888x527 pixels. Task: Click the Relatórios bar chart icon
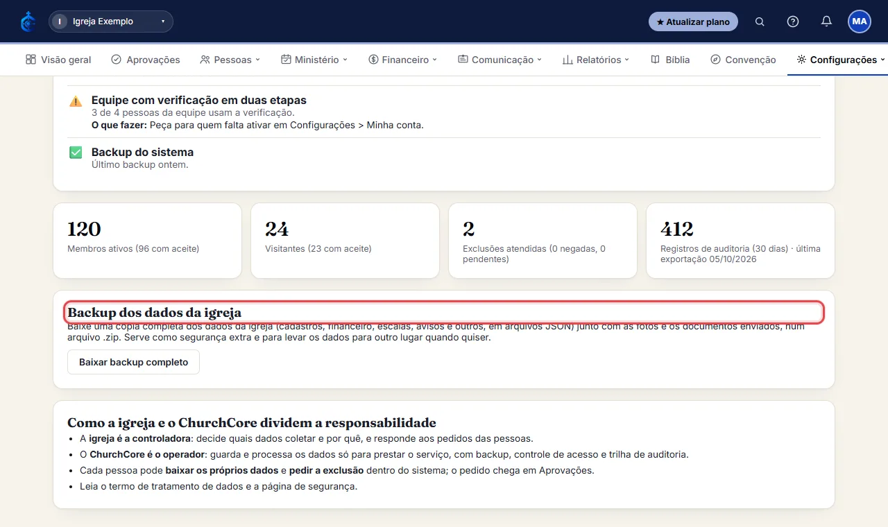pyautogui.click(x=567, y=60)
